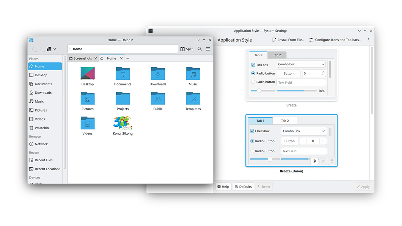
Task: Select Tab 2 in Breeze preview
Action: [277, 55]
